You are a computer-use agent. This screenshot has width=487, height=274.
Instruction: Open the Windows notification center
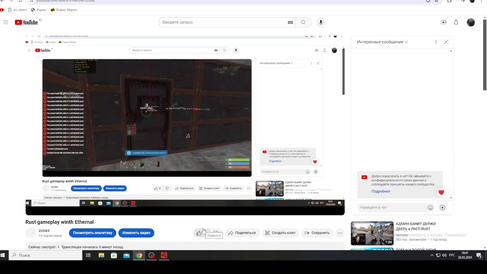[x=479, y=255]
